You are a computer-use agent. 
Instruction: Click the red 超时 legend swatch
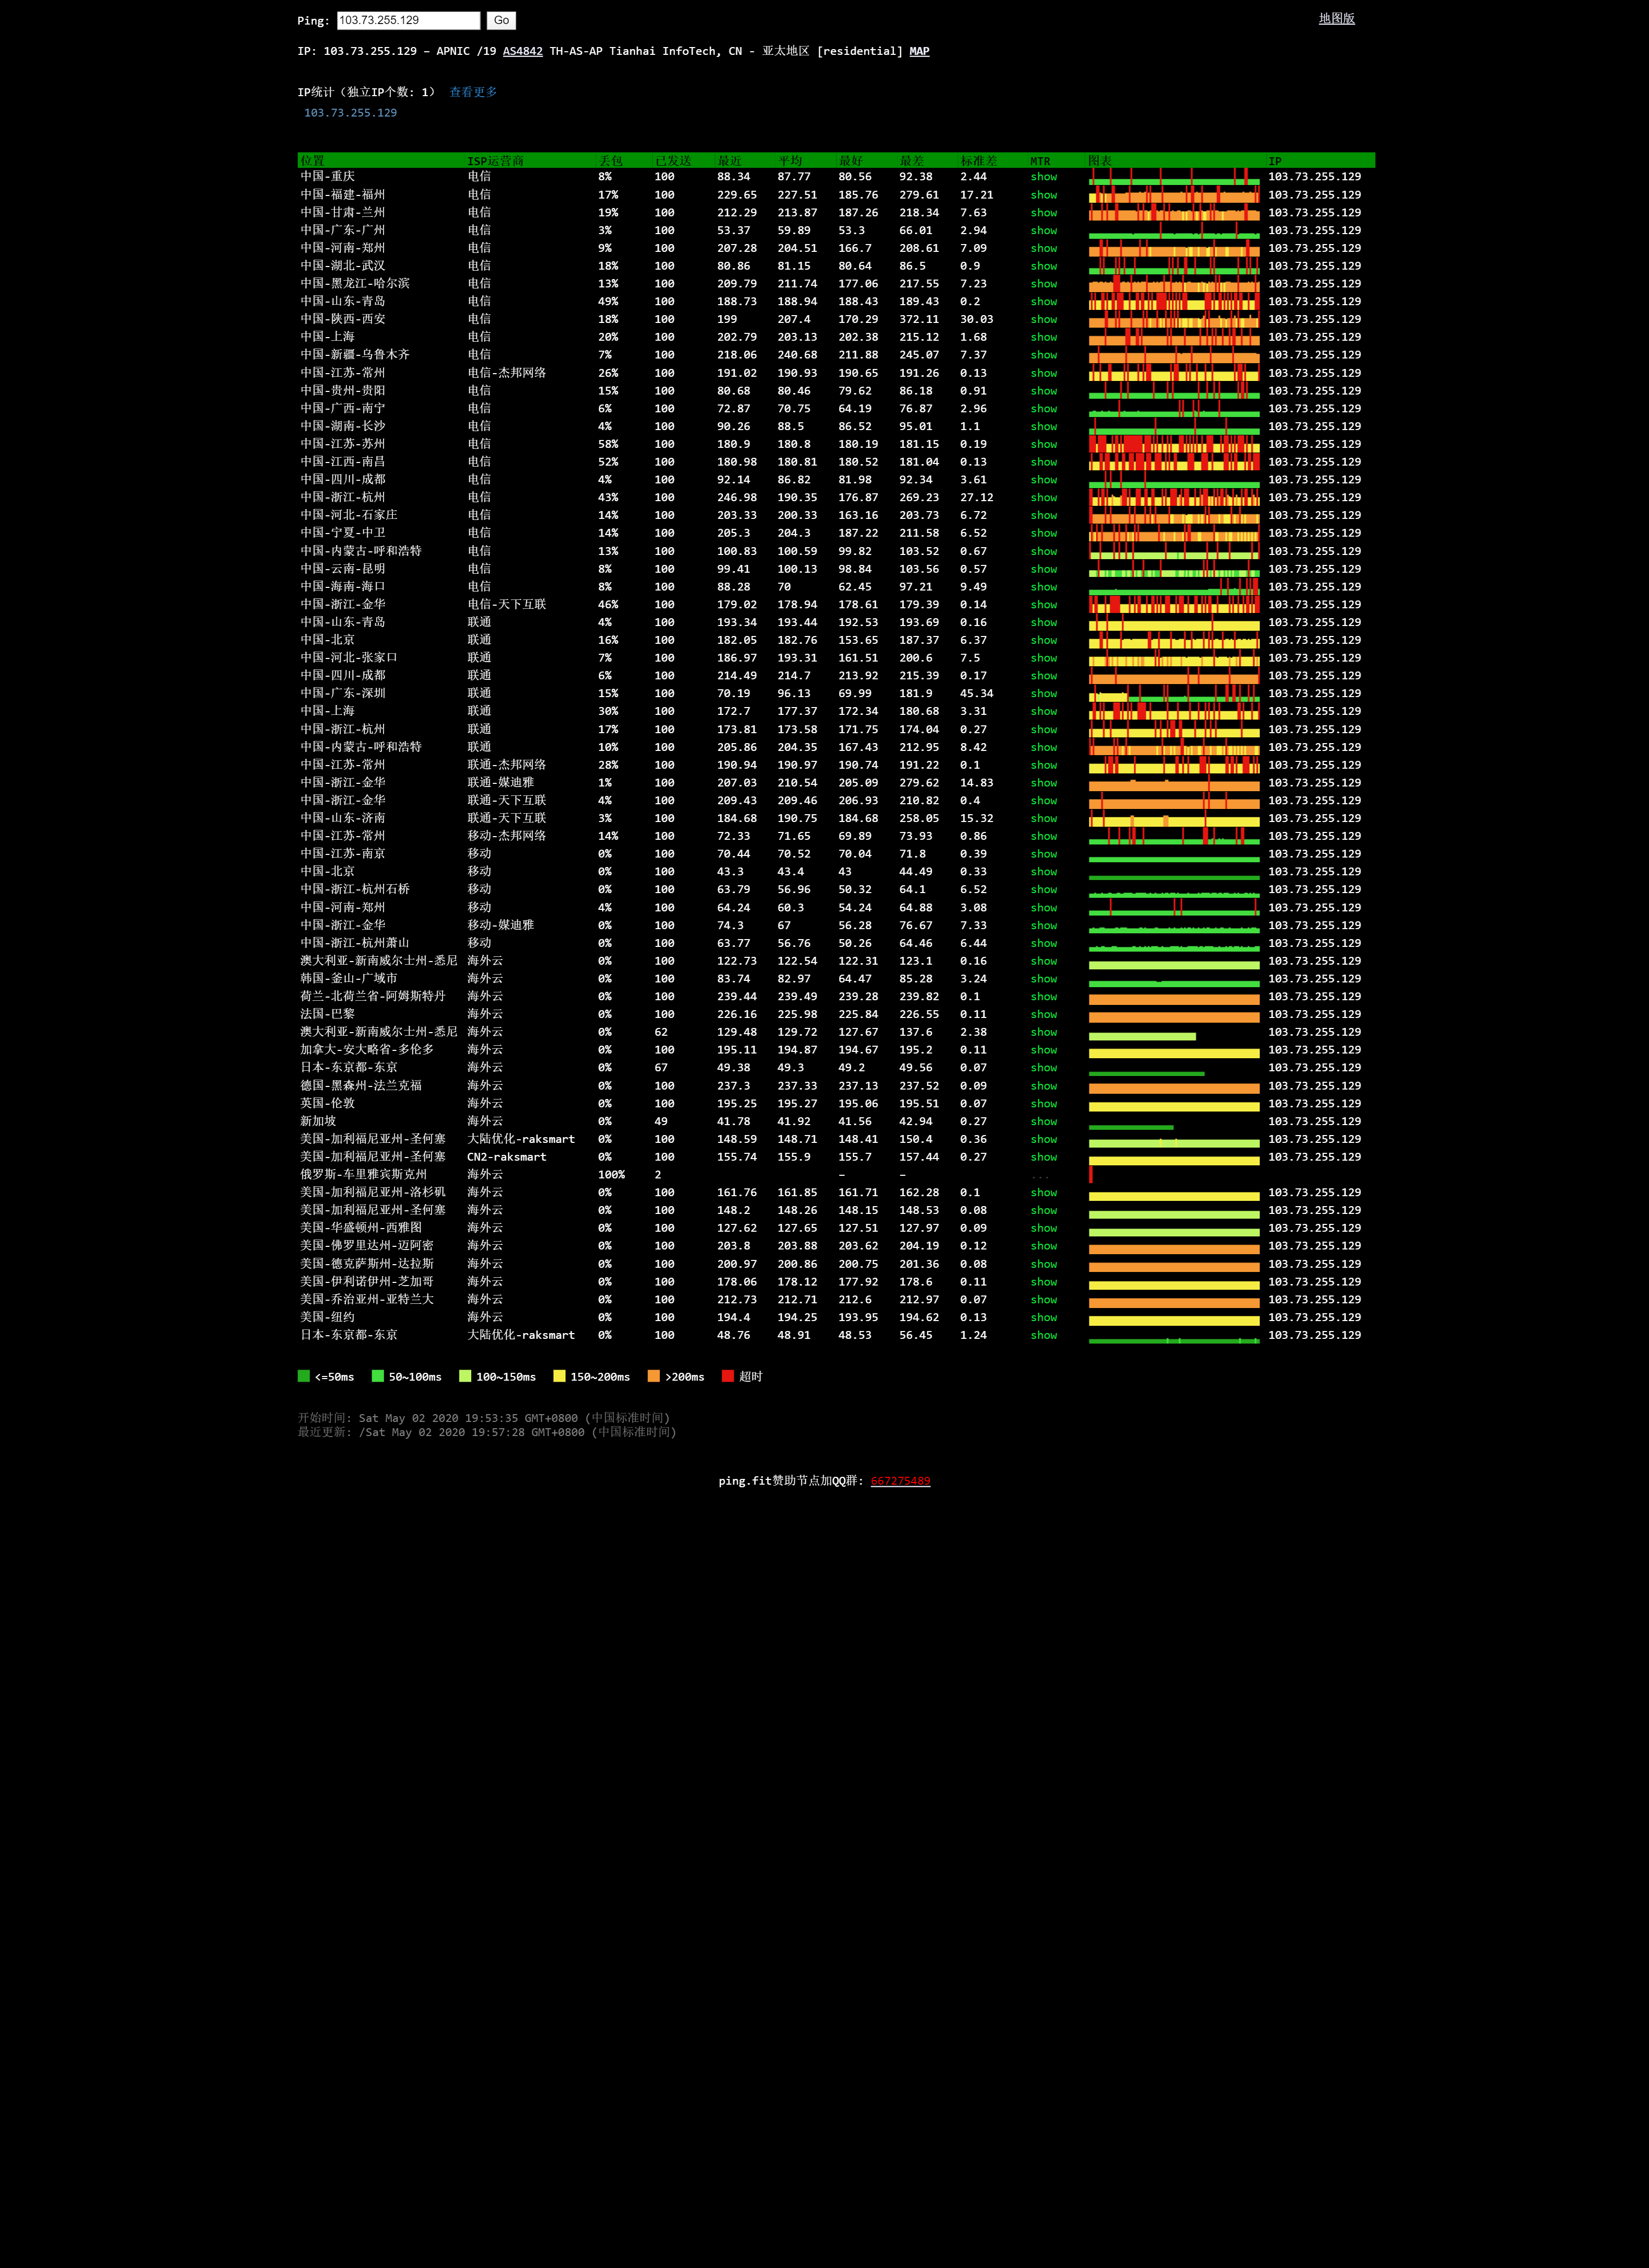point(727,1376)
